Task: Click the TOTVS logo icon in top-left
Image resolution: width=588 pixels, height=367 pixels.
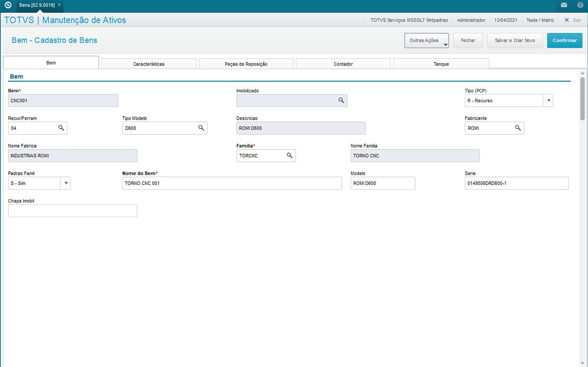Action: (8, 6)
